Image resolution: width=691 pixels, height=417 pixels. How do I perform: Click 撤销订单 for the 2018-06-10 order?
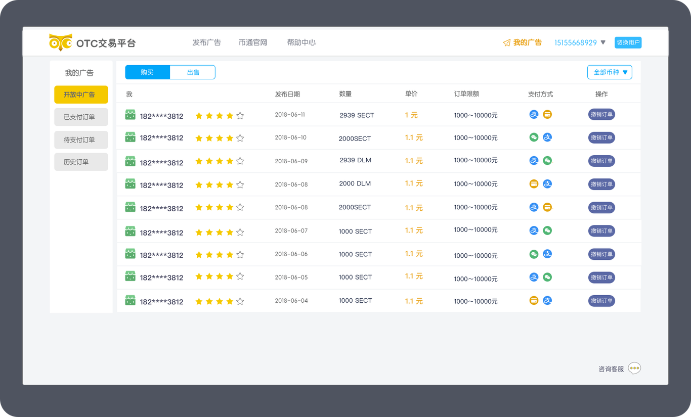[601, 137]
